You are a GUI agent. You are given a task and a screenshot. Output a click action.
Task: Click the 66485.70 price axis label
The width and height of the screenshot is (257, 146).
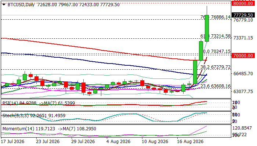point(243,74)
